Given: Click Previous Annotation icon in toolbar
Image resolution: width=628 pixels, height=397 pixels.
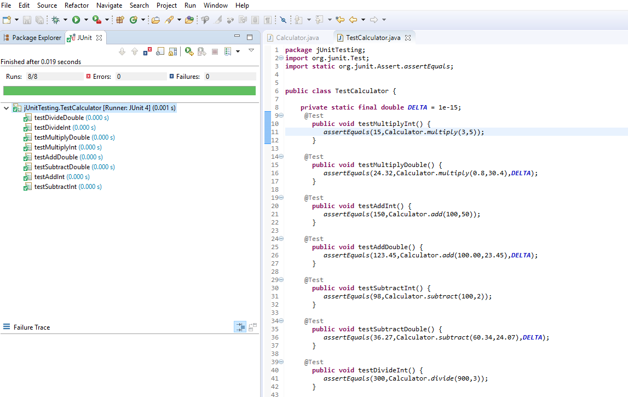Looking at the screenshot, I should (x=319, y=20).
